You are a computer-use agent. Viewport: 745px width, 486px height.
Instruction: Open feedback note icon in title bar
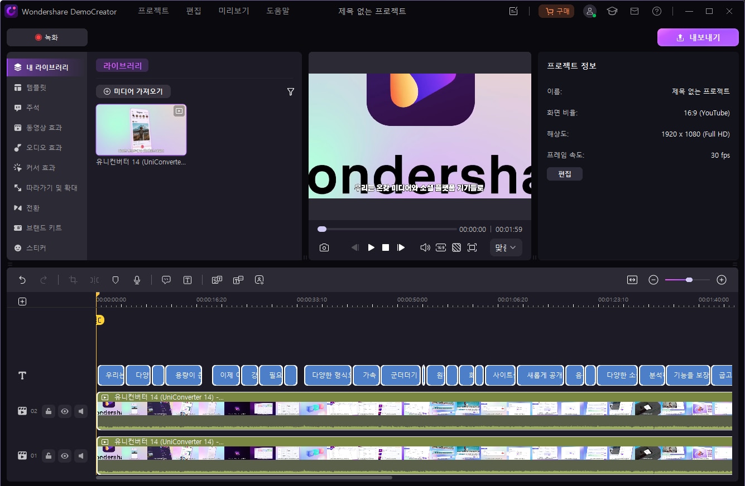click(514, 11)
